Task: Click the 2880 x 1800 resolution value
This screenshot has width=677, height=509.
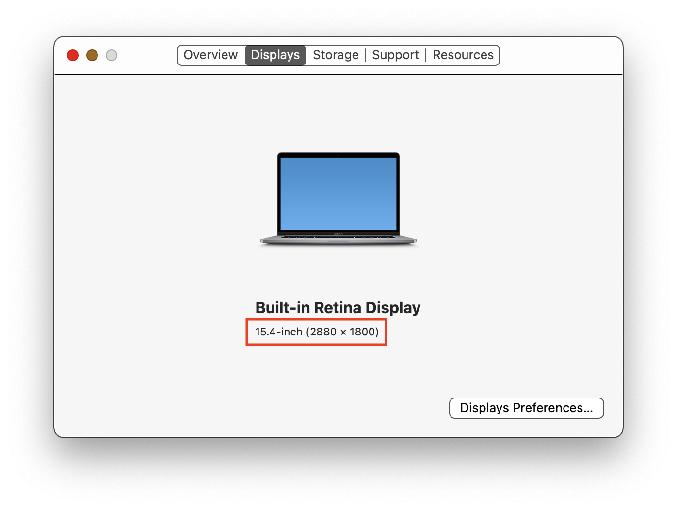Action: click(342, 332)
